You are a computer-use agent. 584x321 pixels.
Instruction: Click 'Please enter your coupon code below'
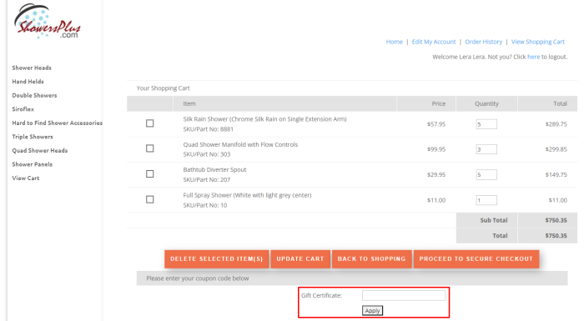pos(198,278)
